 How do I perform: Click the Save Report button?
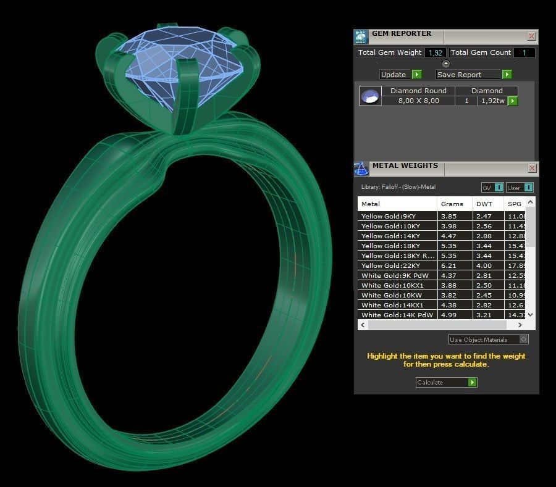click(473, 75)
